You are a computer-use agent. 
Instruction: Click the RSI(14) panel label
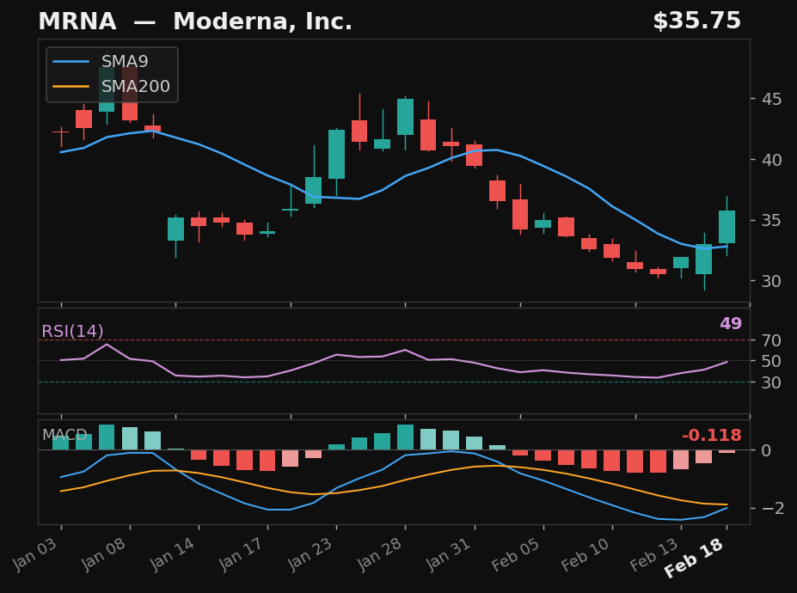tap(72, 332)
